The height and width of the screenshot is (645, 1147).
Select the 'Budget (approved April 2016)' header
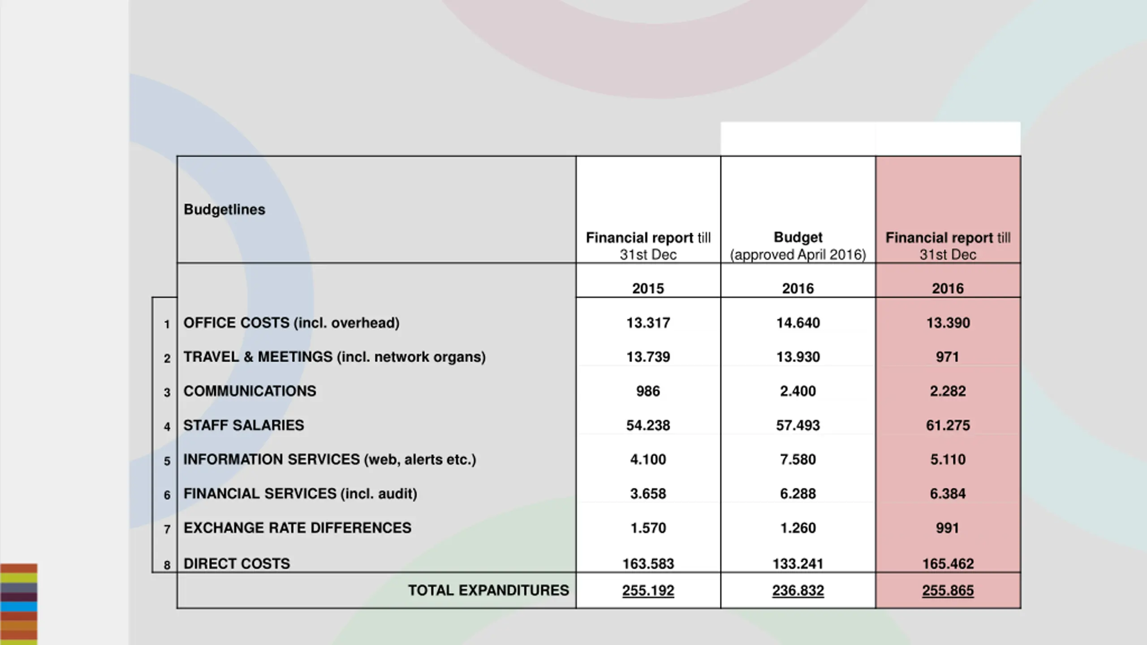(x=798, y=245)
